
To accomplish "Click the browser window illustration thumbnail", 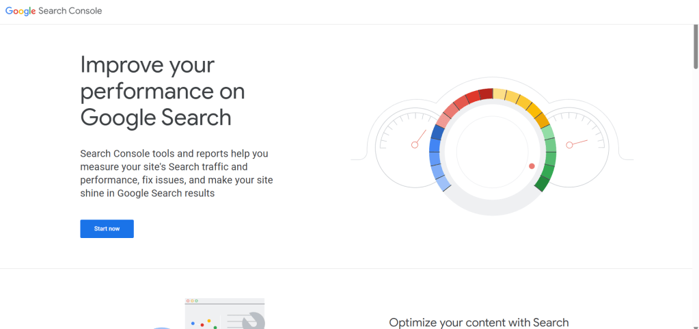I will pyautogui.click(x=224, y=314).
